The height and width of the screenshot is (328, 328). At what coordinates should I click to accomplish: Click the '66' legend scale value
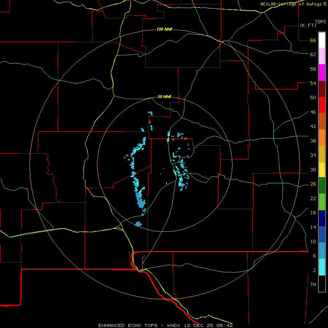(x=313, y=40)
